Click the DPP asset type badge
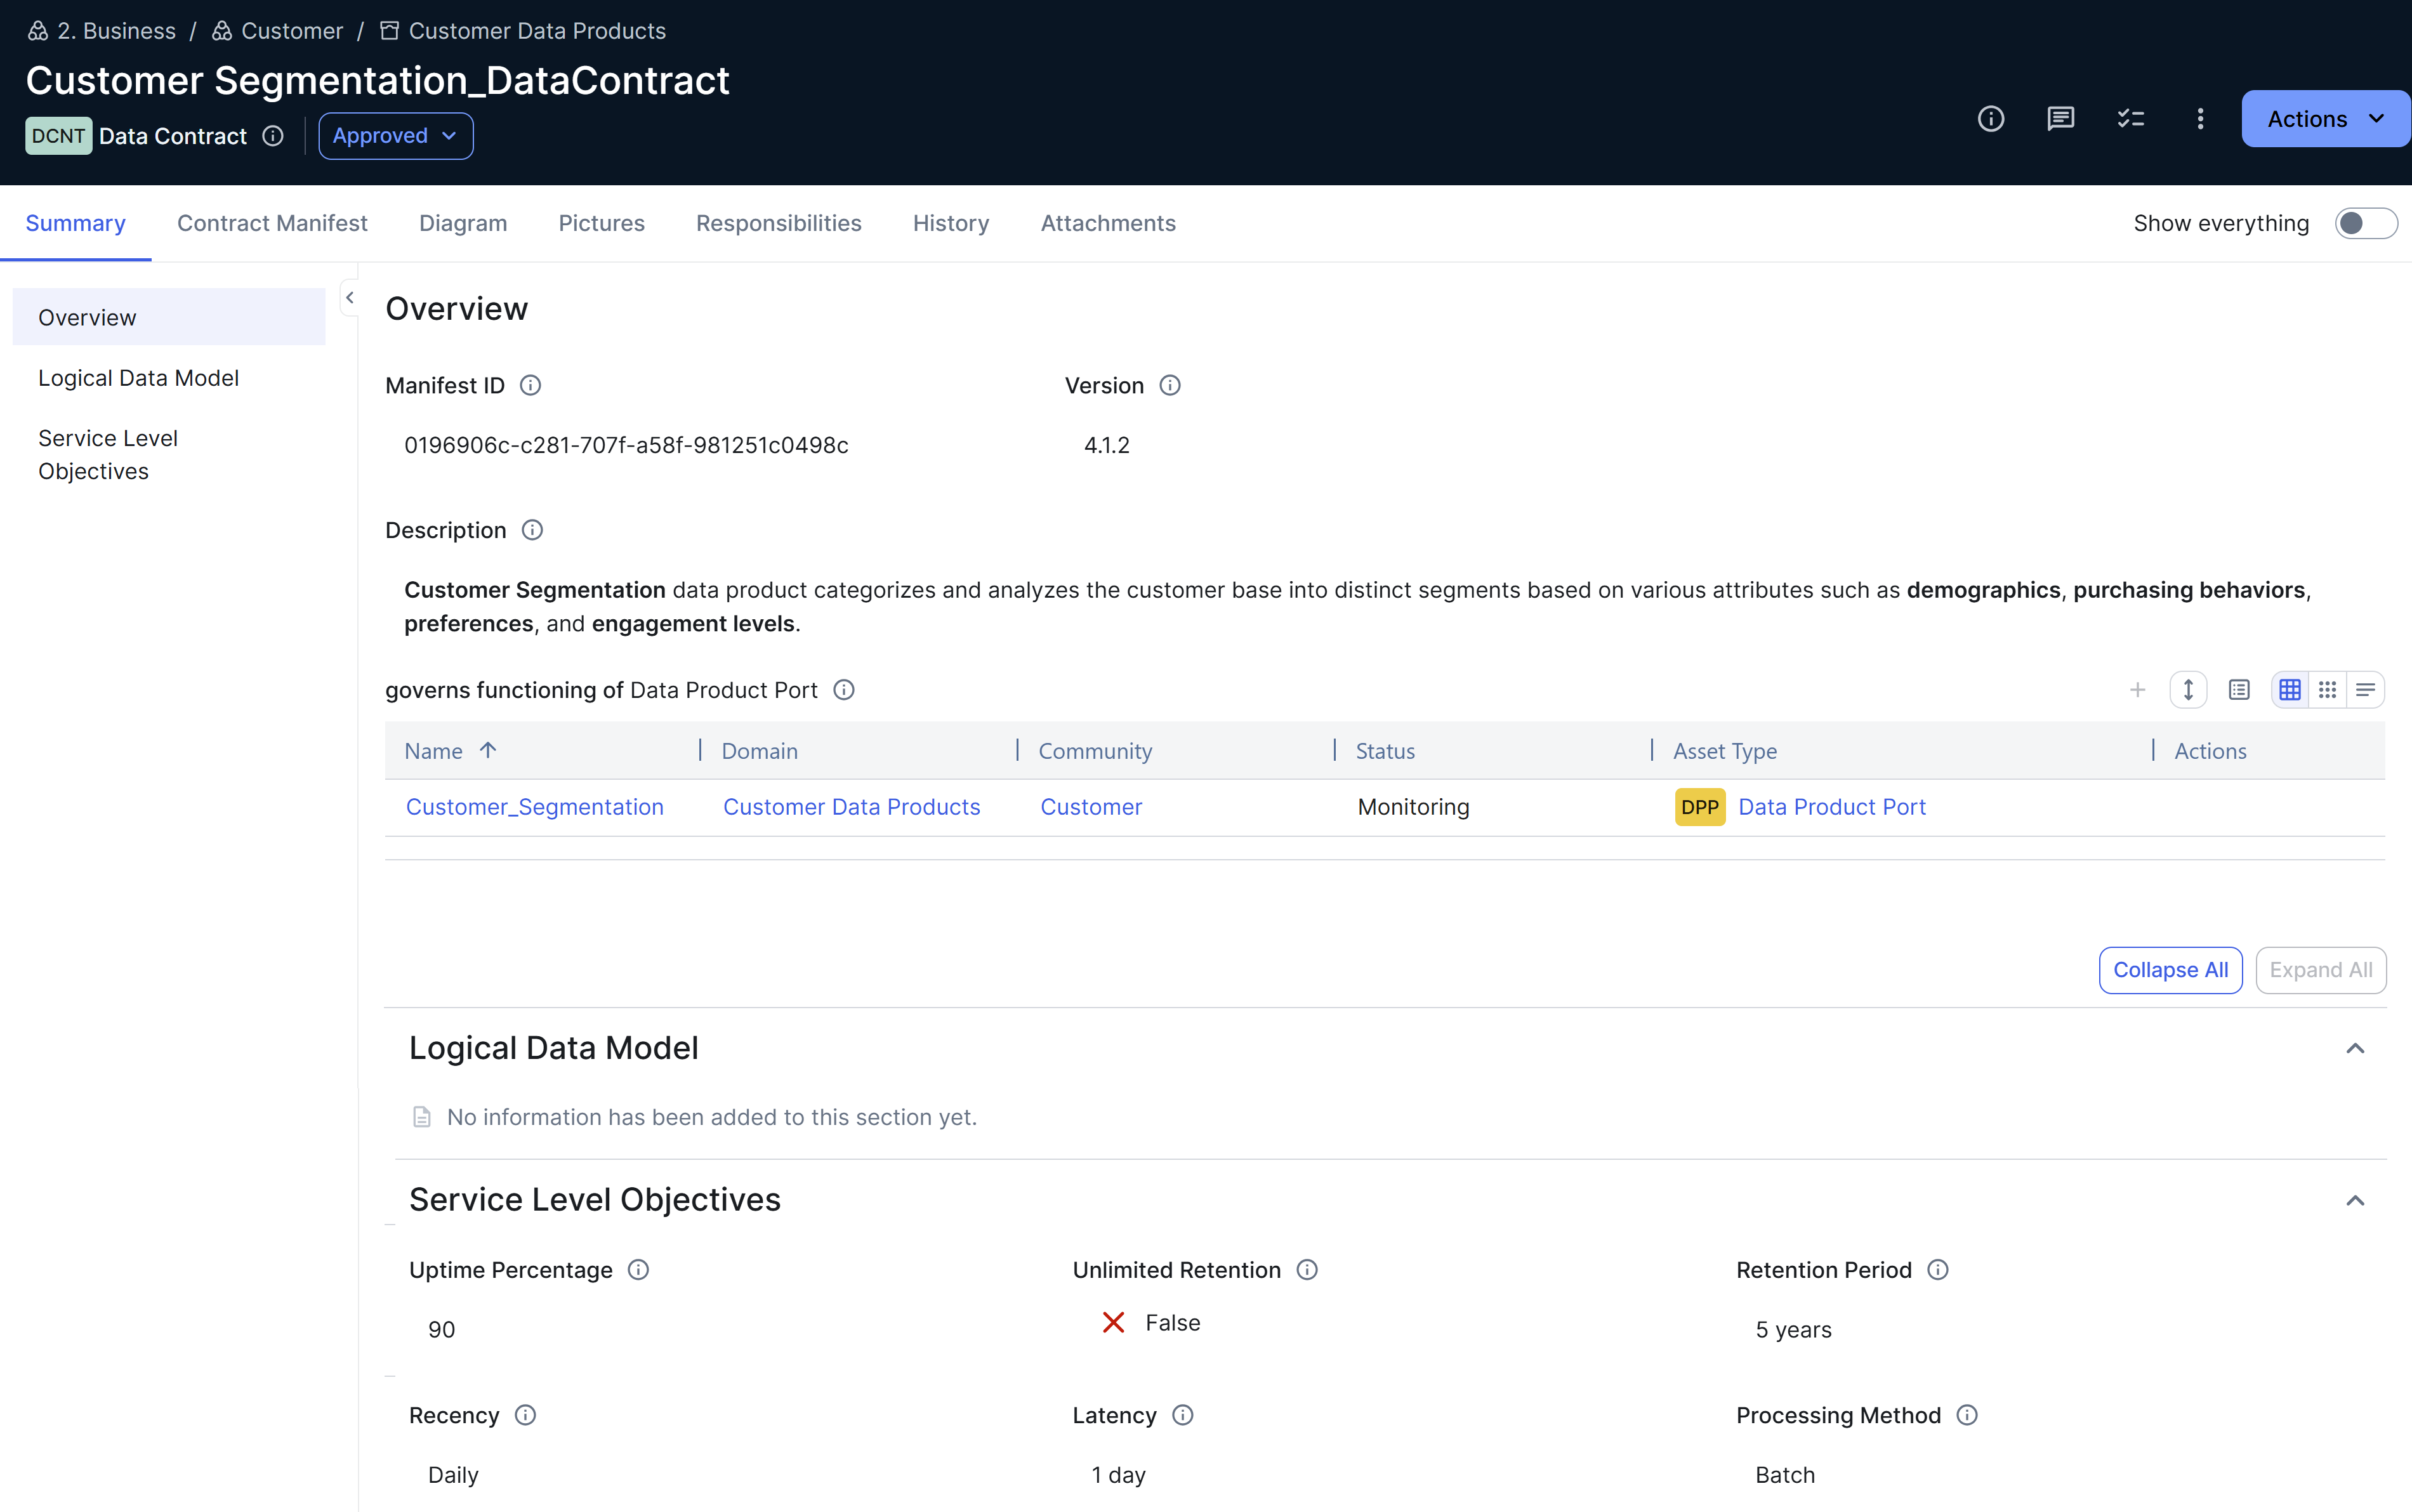Viewport: 2412px width, 1512px height. pos(1700,807)
